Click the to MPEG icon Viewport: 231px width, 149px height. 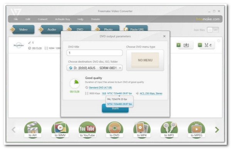pyautogui.click(x=196, y=129)
